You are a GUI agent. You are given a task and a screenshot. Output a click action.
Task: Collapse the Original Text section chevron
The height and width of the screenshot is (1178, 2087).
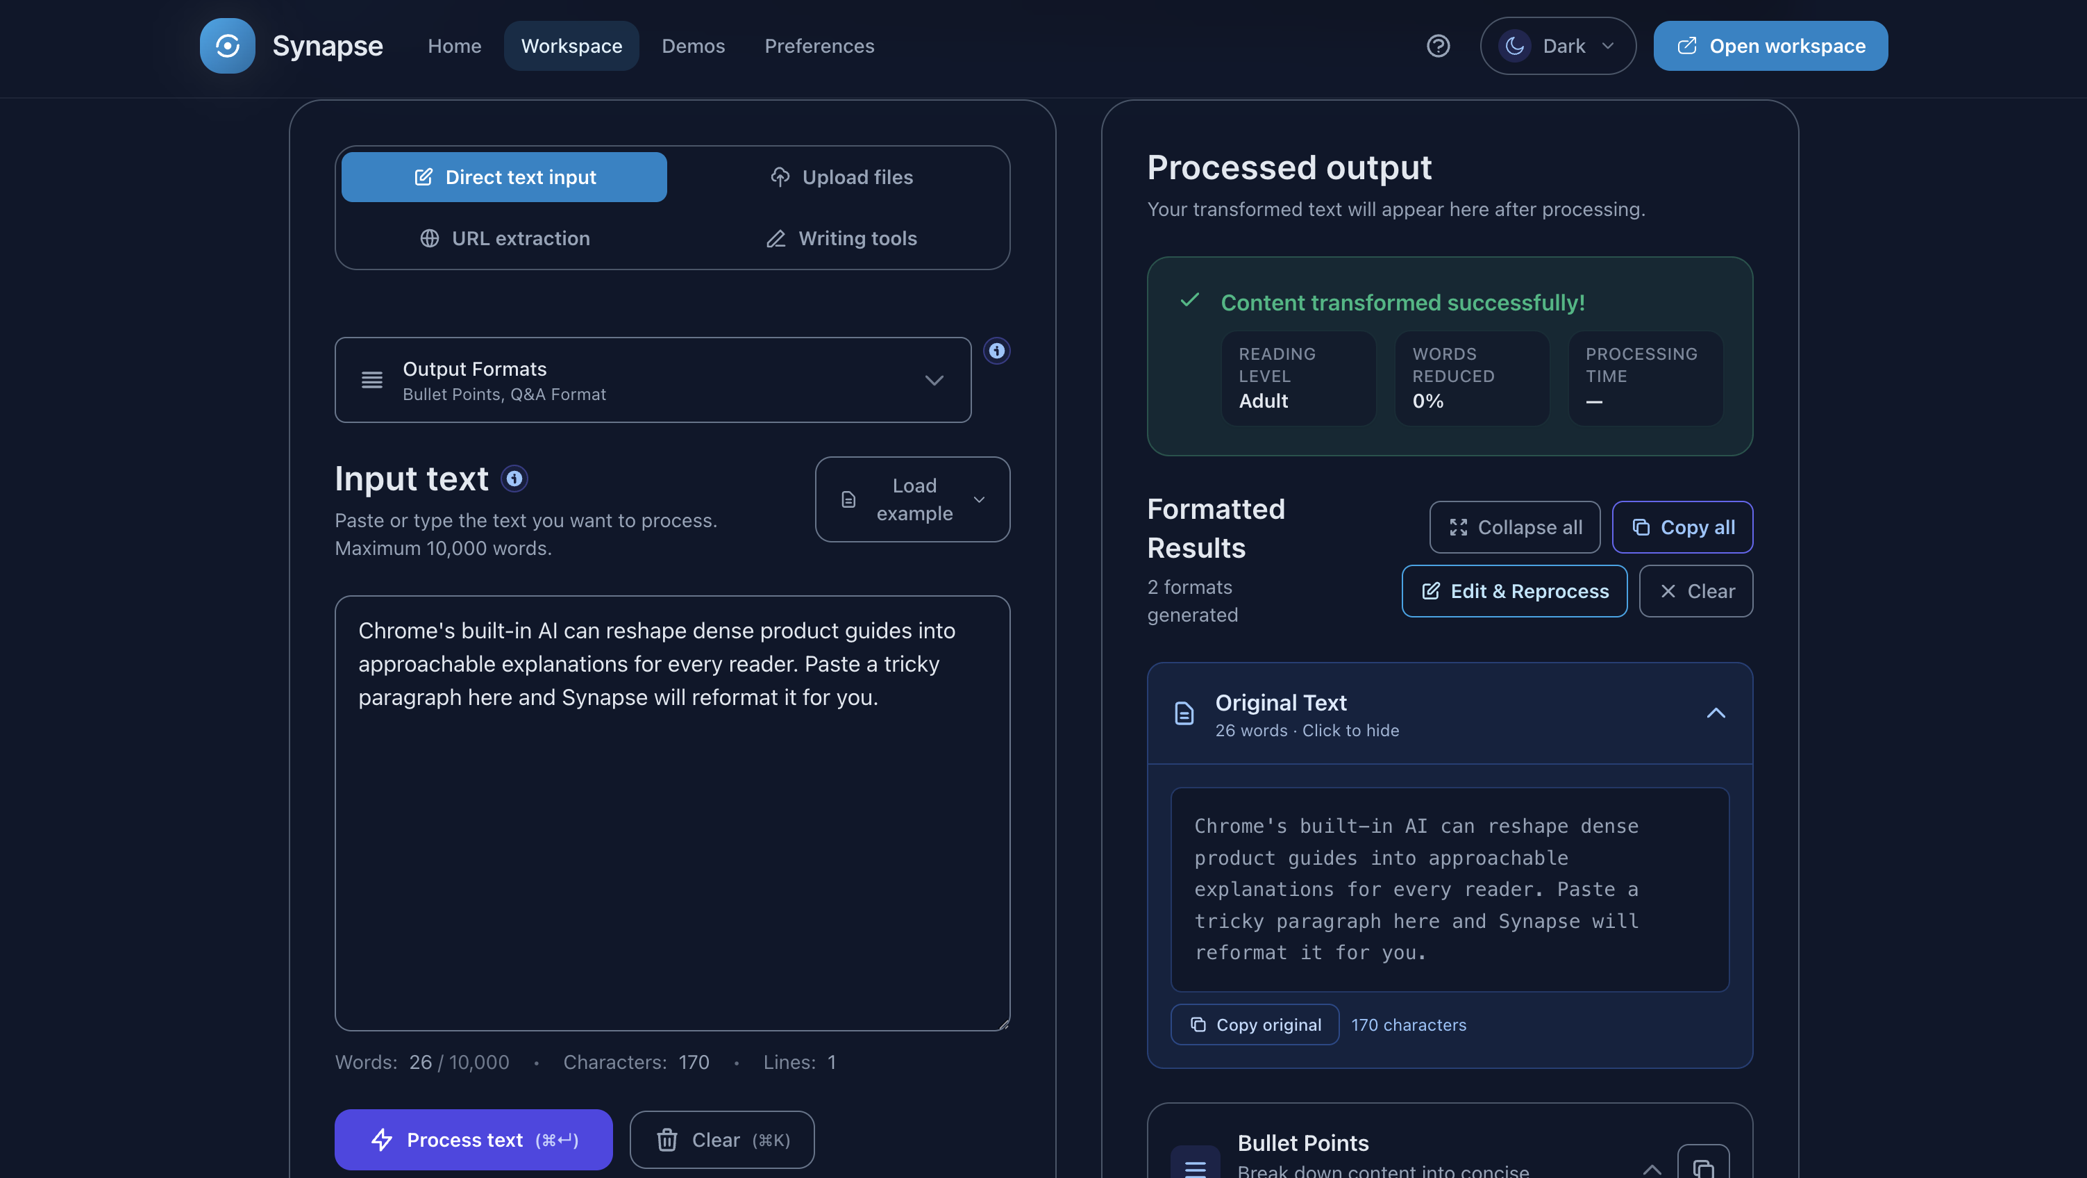pos(1715,713)
